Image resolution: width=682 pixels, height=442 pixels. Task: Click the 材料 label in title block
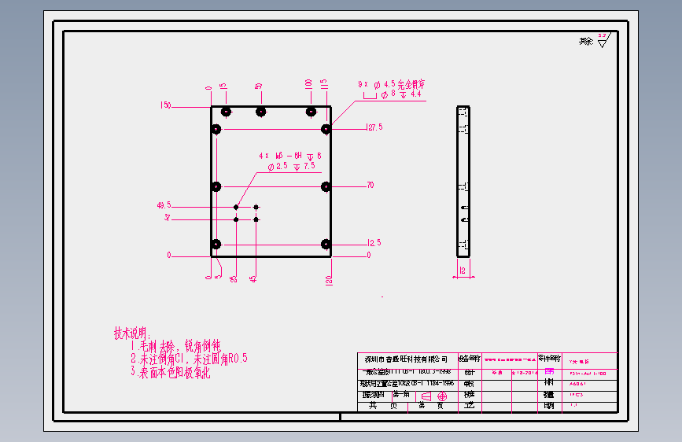click(549, 382)
